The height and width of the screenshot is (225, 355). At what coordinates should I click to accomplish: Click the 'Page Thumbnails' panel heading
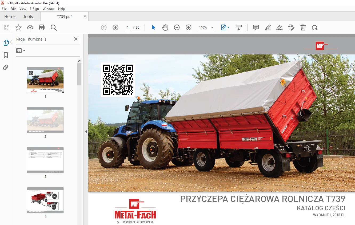coord(31,39)
